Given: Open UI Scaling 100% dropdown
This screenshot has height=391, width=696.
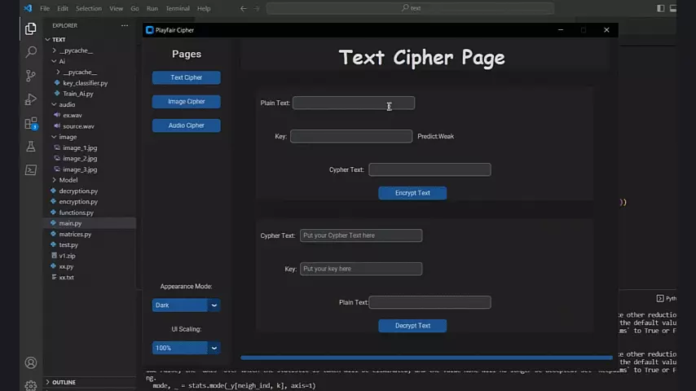Looking at the screenshot, I should tap(186, 348).
